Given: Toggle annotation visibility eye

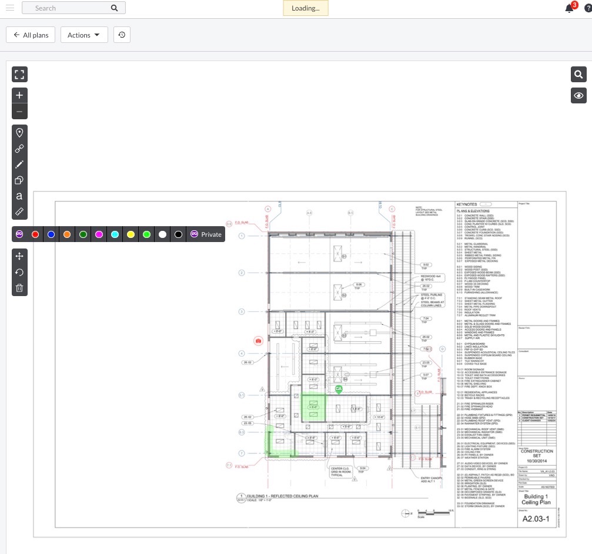Looking at the screenshot, I should coord(578,96).
